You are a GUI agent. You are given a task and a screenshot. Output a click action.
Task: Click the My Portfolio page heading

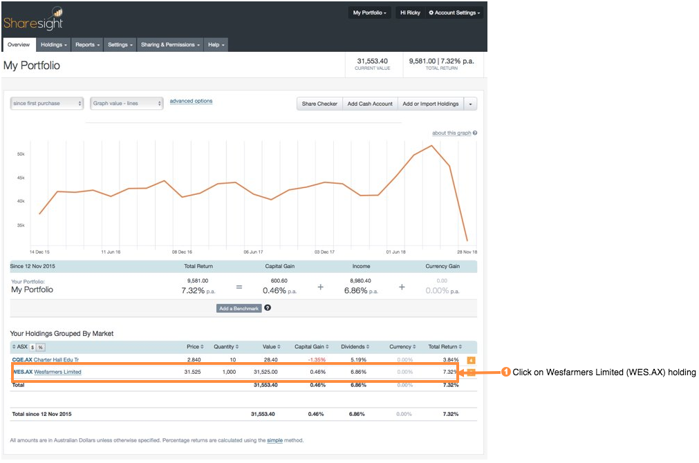(32, 66)
